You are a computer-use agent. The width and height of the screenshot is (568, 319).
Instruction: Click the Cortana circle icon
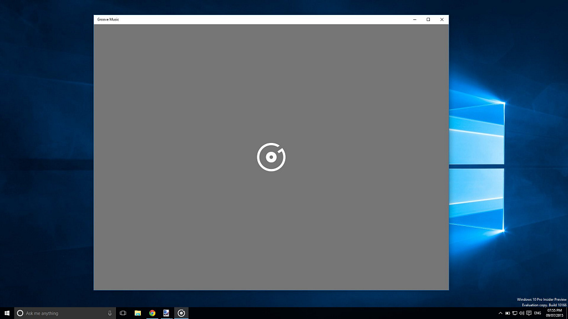tap(21, 313)
